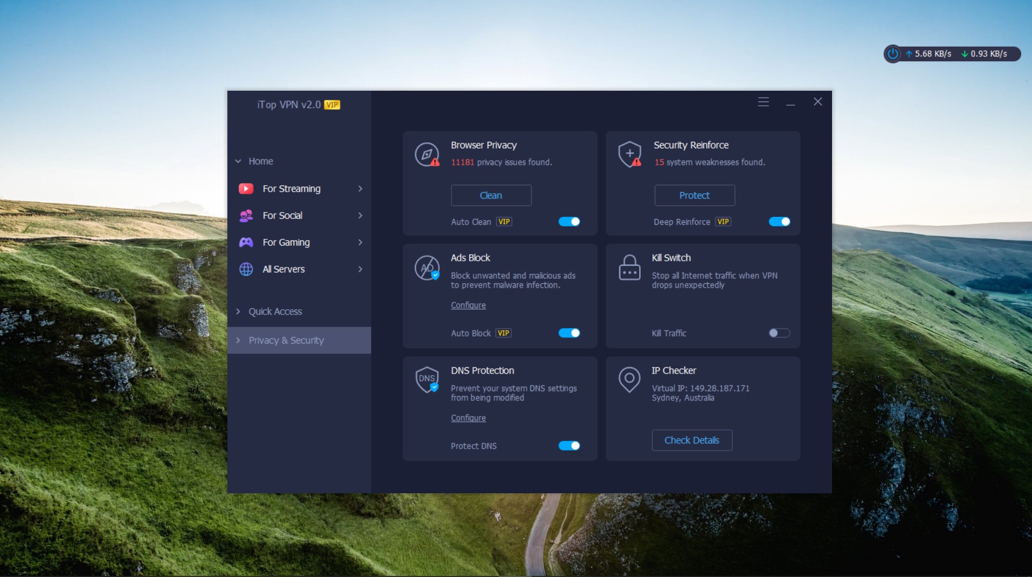Open Configure link under DNS Protection
The width and height of the screenshot is (1032, 577).
(468, 418)
